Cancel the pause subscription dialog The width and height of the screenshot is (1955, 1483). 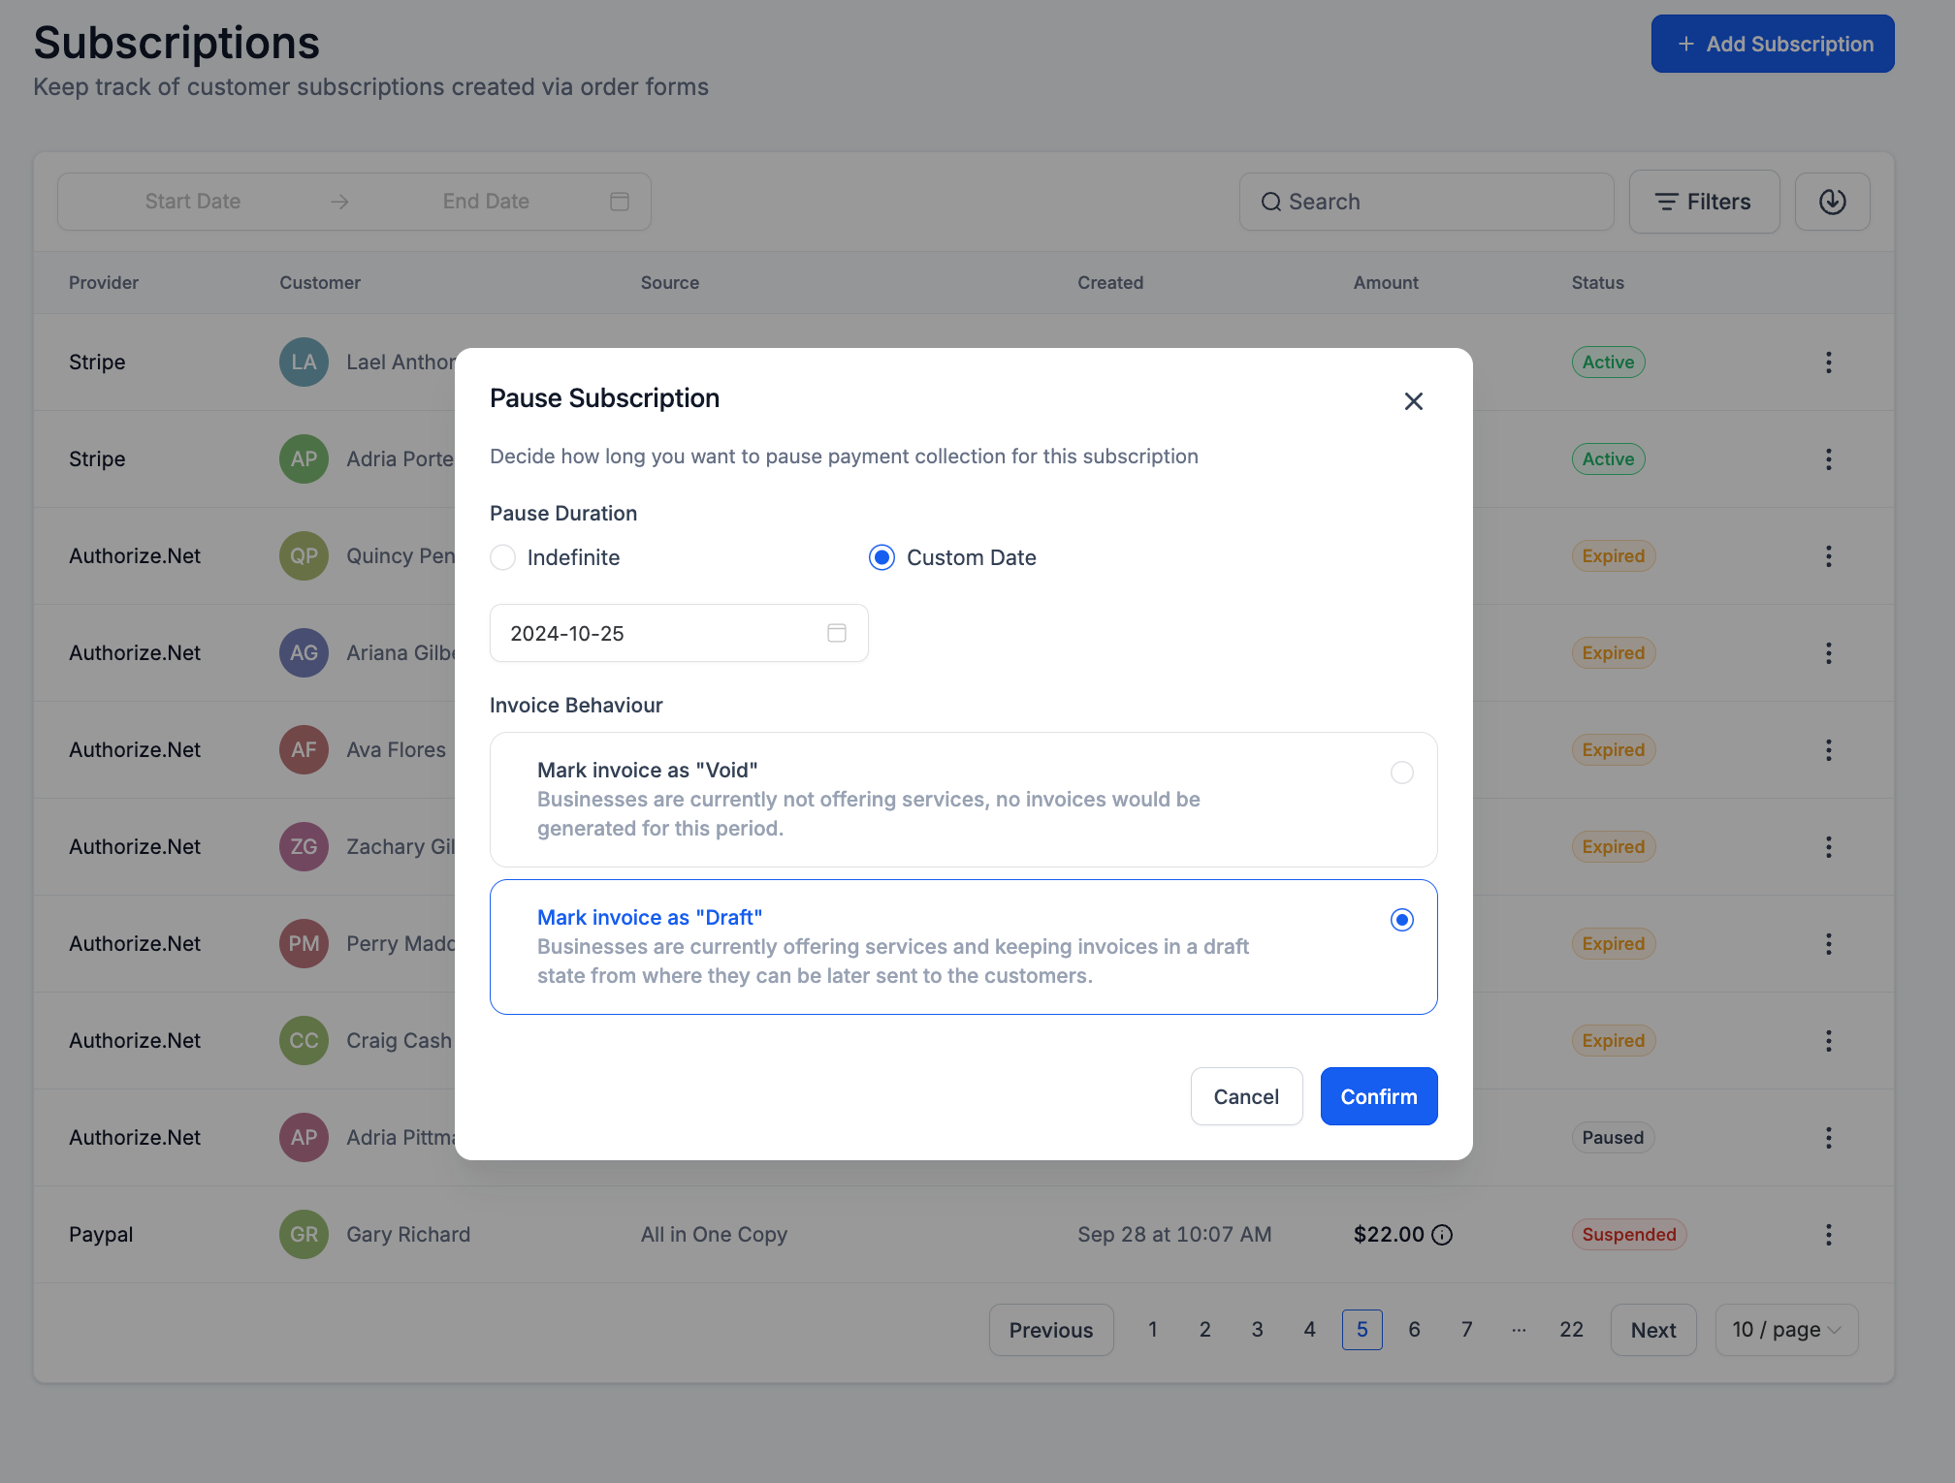[x=1246, y=1096]
